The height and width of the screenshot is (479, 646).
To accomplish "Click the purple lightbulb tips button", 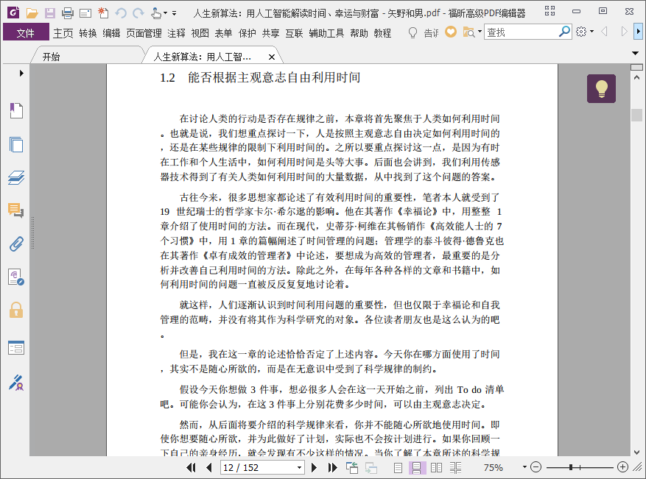I will point(602,88).
